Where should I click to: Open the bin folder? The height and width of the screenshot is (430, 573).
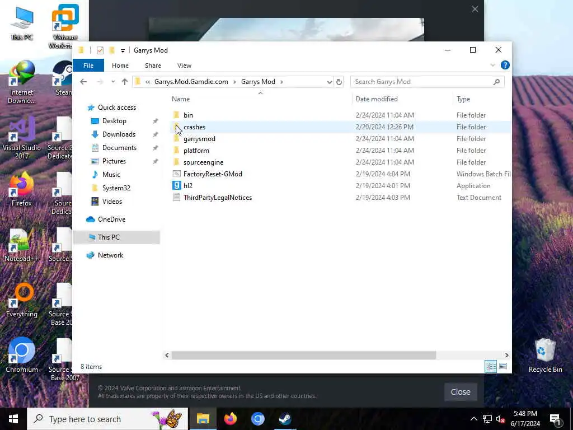point(188,115)
